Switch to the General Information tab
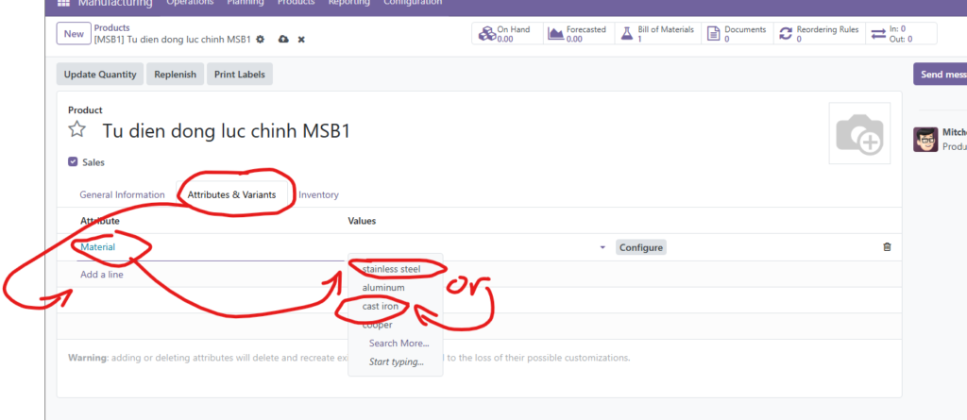The width and height of the screenshot is (967, 420). click(x=122, y=194)
